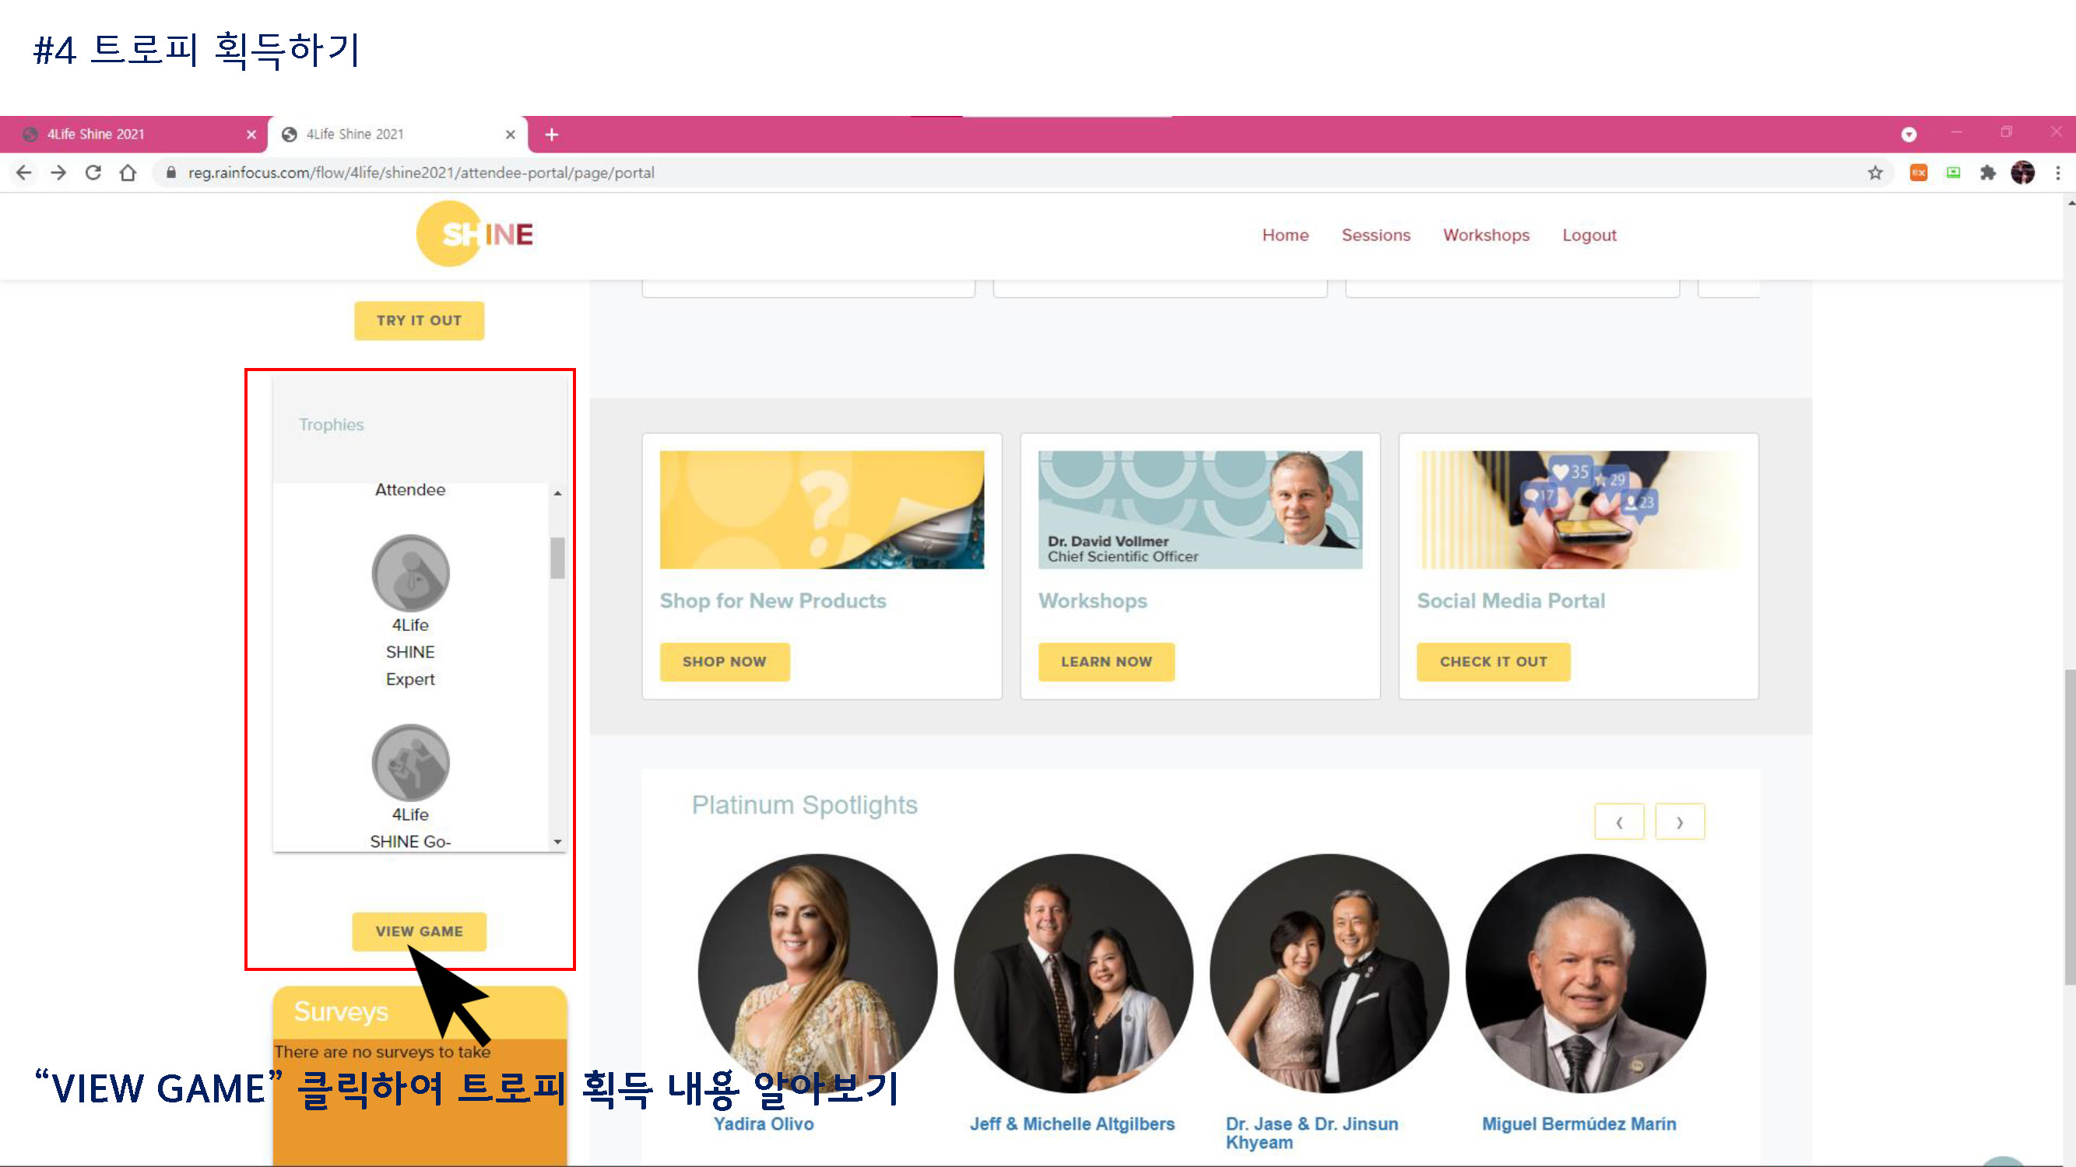Image resolution: width=2076 pixels, height=1167 pixels.
Task: Click the TRY IT OUT button
Action: (419, 321)
